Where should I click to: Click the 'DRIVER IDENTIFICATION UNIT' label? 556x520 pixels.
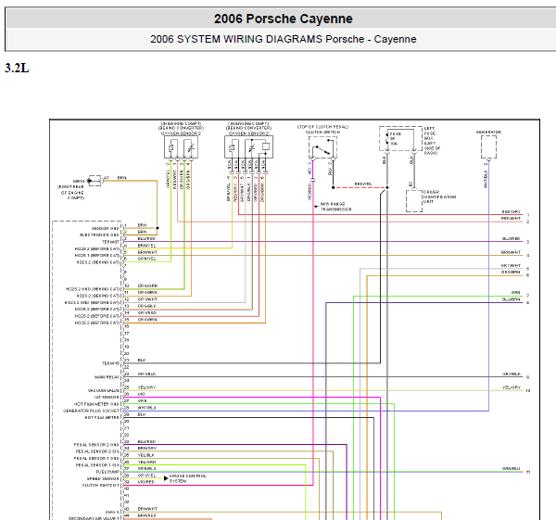439,197
